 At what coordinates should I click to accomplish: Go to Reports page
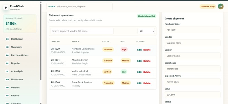[15, 96]
